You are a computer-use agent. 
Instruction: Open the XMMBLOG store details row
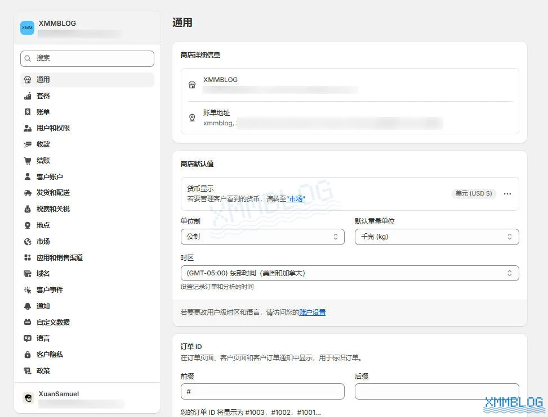click(x=350, y=85)
